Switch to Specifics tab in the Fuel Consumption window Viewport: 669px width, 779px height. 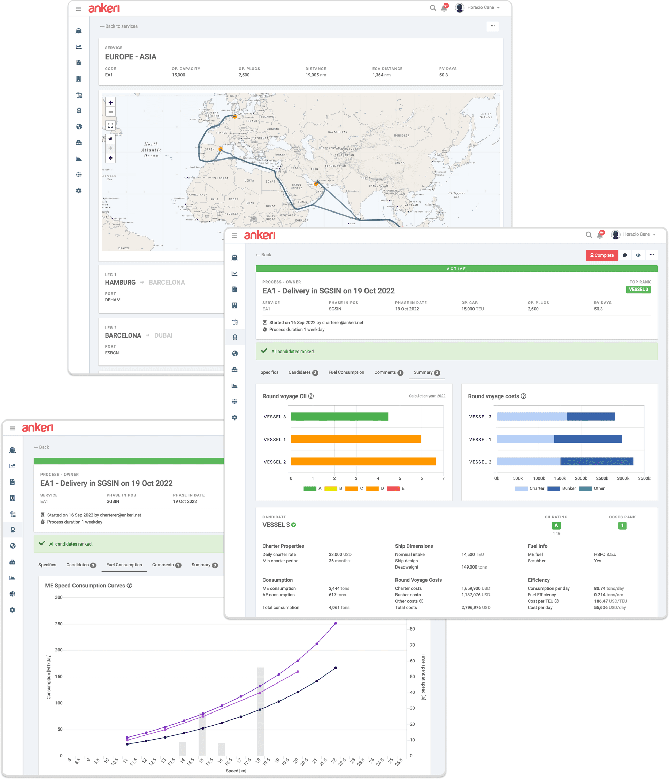pos(47,565)
